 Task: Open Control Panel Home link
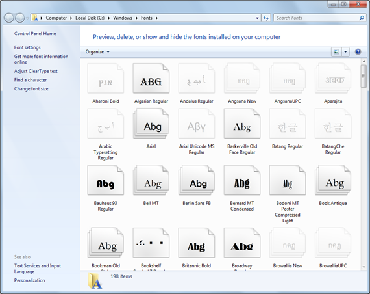(x=35, y=34)
